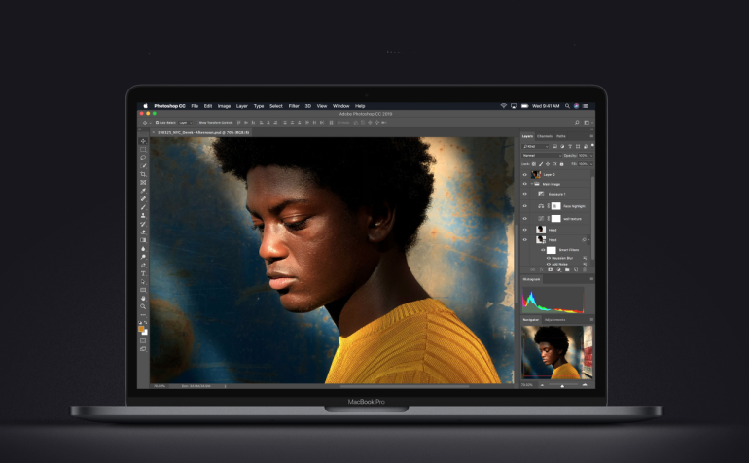The width and height of the screenshot is (749, 463).
Task: Select the Move tool
Action: (x=143, y=141)
